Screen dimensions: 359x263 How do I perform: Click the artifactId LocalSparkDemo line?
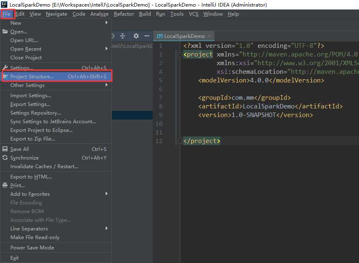click(270, 106)
